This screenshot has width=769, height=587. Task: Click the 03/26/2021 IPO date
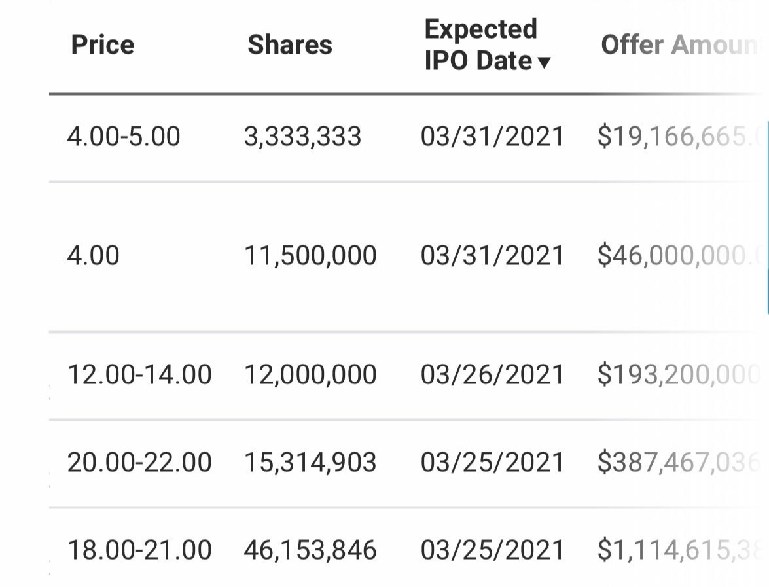tap(492, 375)
